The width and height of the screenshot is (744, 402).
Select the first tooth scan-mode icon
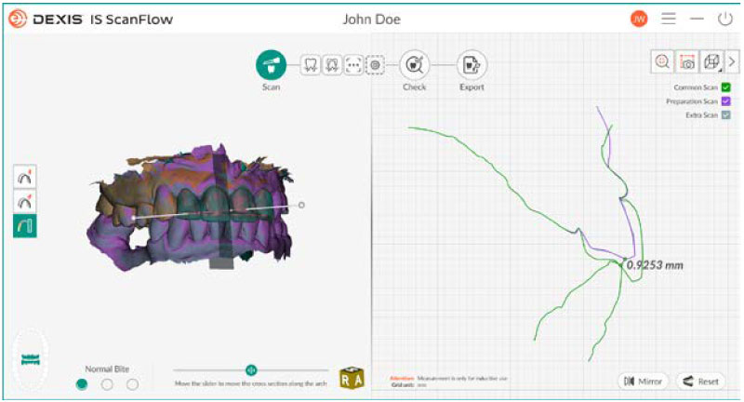311,64
